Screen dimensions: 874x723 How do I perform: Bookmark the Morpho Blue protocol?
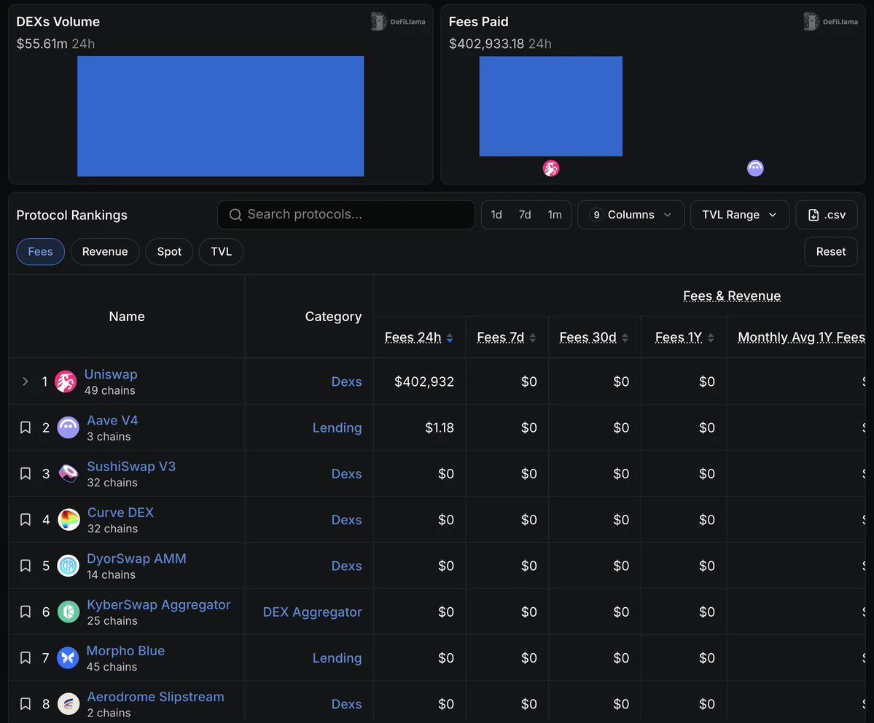(x=25, y=658)
